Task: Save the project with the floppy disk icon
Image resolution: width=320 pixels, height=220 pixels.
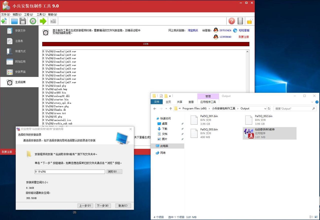Action: pos(23,21)
